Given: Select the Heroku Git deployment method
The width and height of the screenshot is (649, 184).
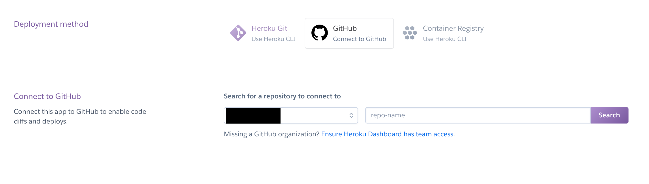Looking at the screenshot, I should (x=263, y=33).
